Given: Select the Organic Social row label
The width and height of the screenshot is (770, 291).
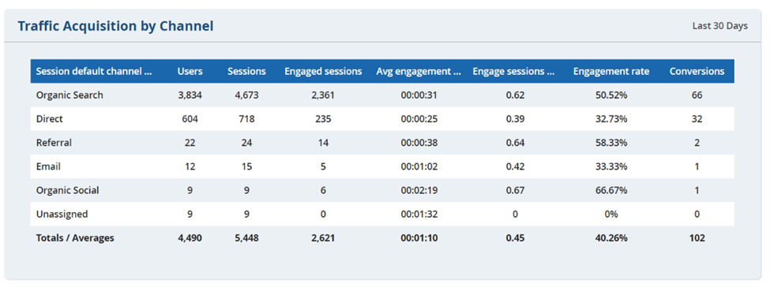Looking at the screenshot, I should point(67,190).
